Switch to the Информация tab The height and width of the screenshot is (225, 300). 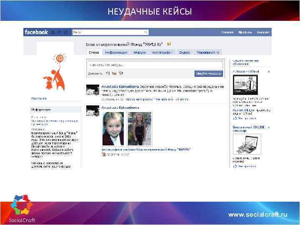[116, 52]
